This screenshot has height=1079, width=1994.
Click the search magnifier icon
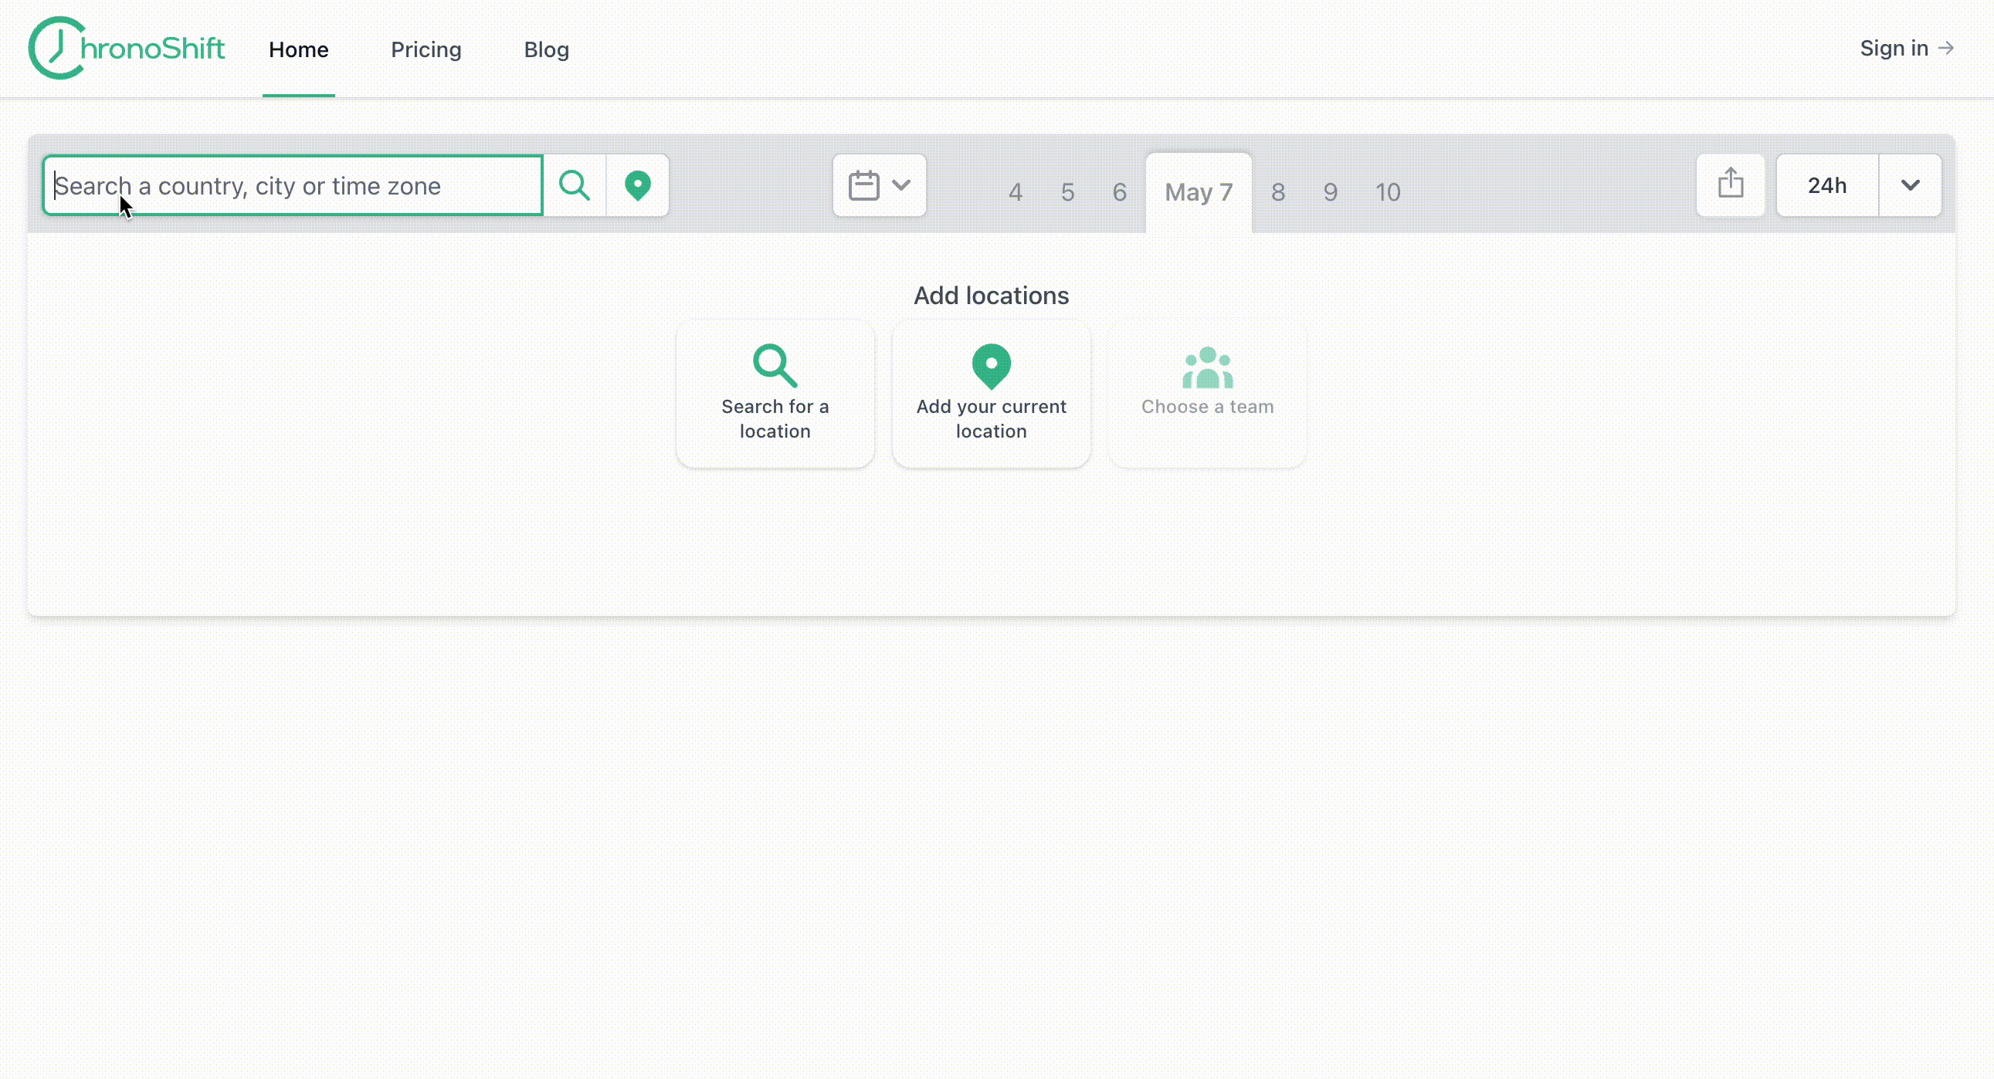click(575, 186)
